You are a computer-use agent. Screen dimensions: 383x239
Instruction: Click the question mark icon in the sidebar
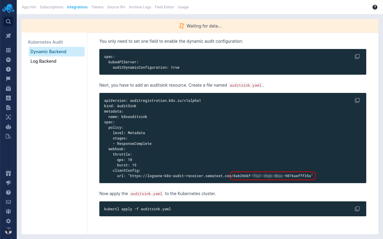coord(8,192)
